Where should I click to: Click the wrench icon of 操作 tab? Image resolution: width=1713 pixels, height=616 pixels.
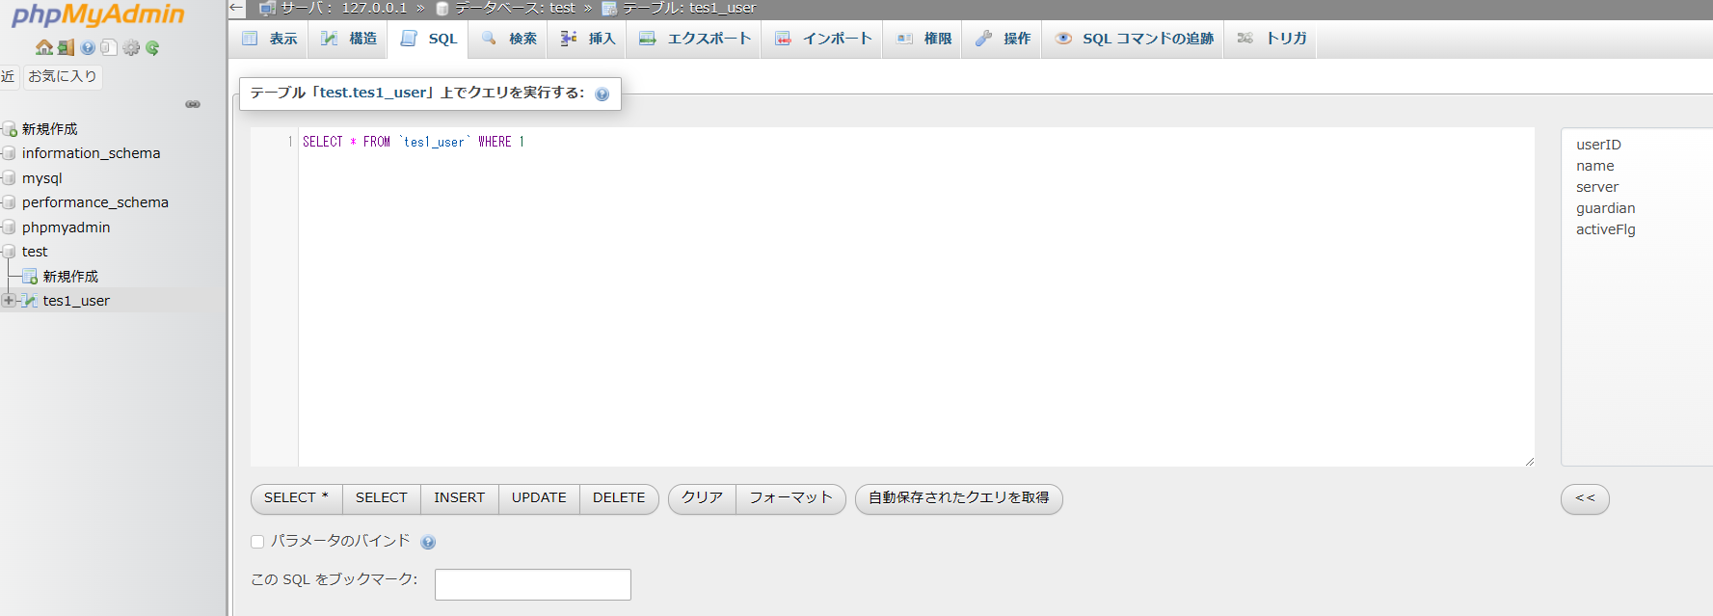983,39
